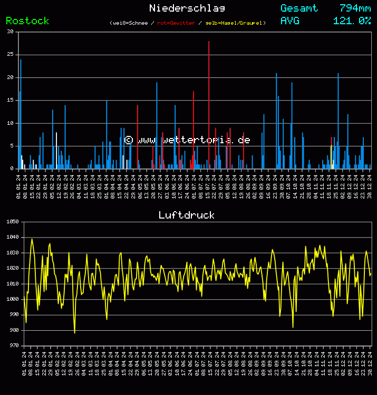Click the weiß=Schnee legend entry
Viewport: 377px width, 395px height.
131,23
